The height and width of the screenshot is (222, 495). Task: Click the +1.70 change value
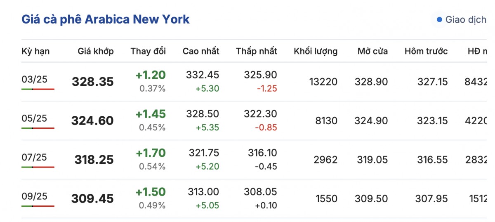(x=151, y=153)
